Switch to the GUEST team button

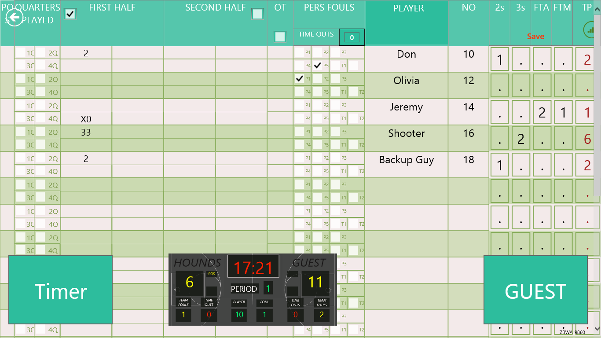[x=535, y=290]
